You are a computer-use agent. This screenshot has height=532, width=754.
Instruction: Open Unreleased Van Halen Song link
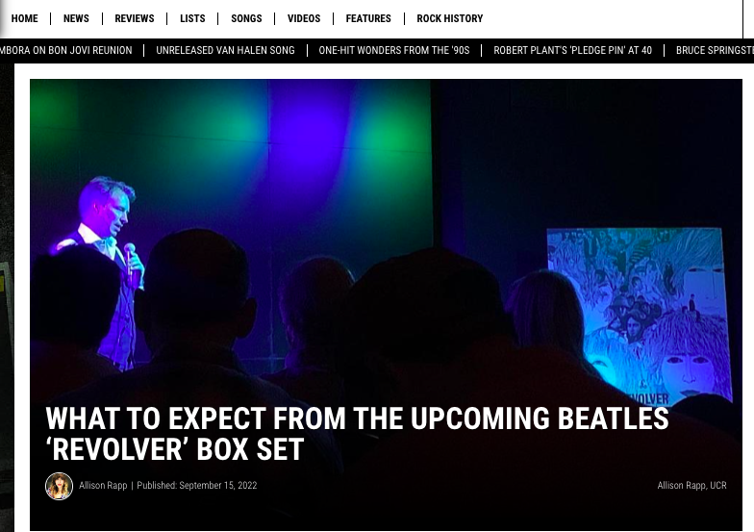pyautogui.click(x=225, y=50)
